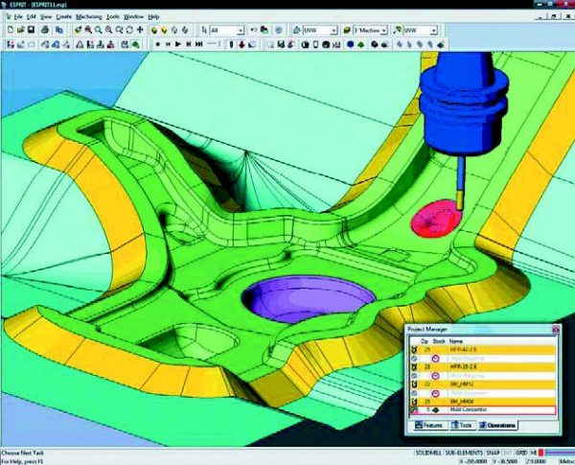575x465 pixels.
Task: Select the Mold Concentric operation row
Action: click(x=483, y=410)
